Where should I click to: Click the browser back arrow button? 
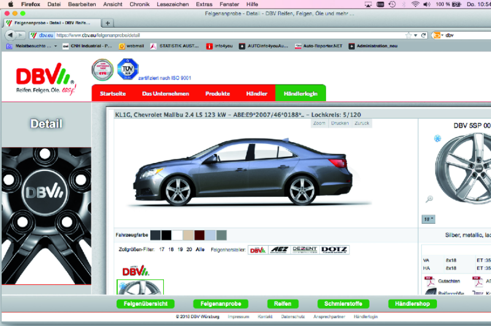pyautogui.click(x=10, y=35)
